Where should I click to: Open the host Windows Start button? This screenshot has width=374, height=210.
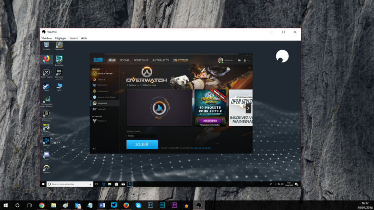click(x=6, y=205)
